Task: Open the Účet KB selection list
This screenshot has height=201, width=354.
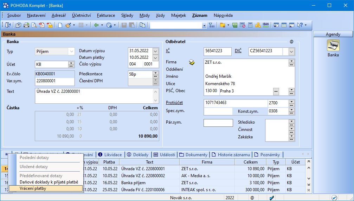Action: pos(71,64)
